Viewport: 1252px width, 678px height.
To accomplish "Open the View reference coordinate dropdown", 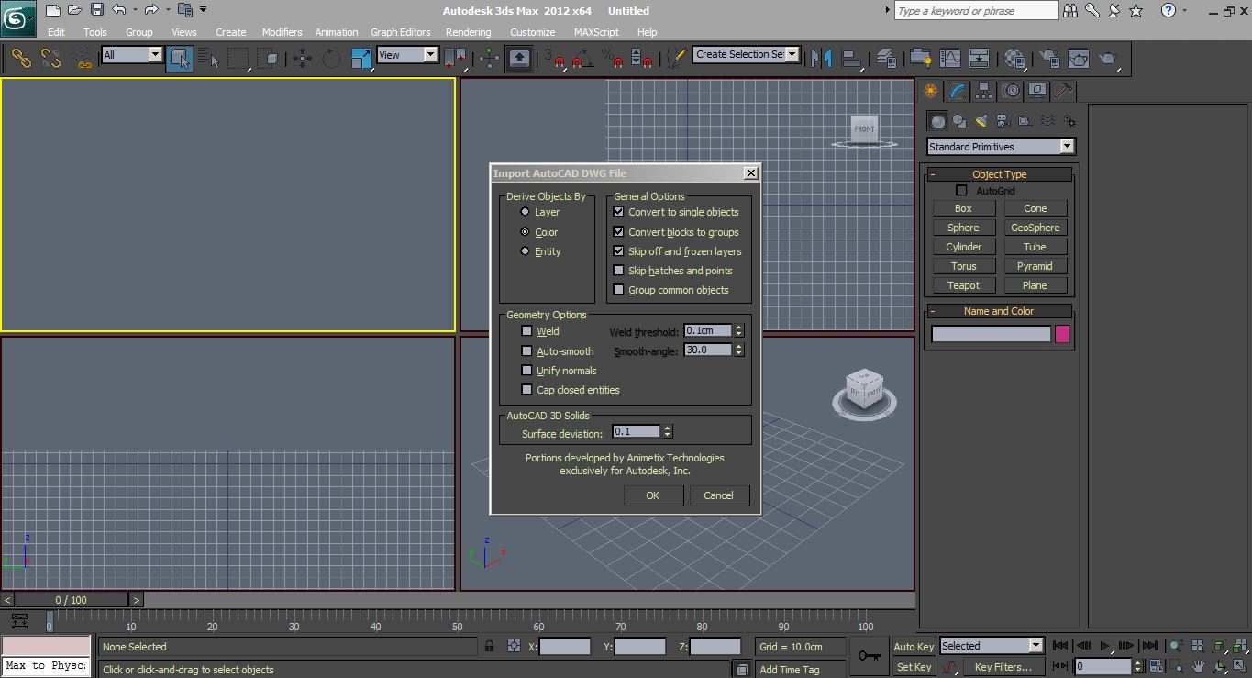I will tap(408, 55).
